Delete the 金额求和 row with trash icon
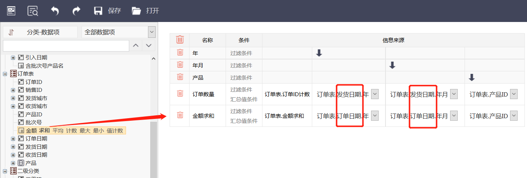The width and height of the screenshot is (527, 178). (x=180, y=115)
